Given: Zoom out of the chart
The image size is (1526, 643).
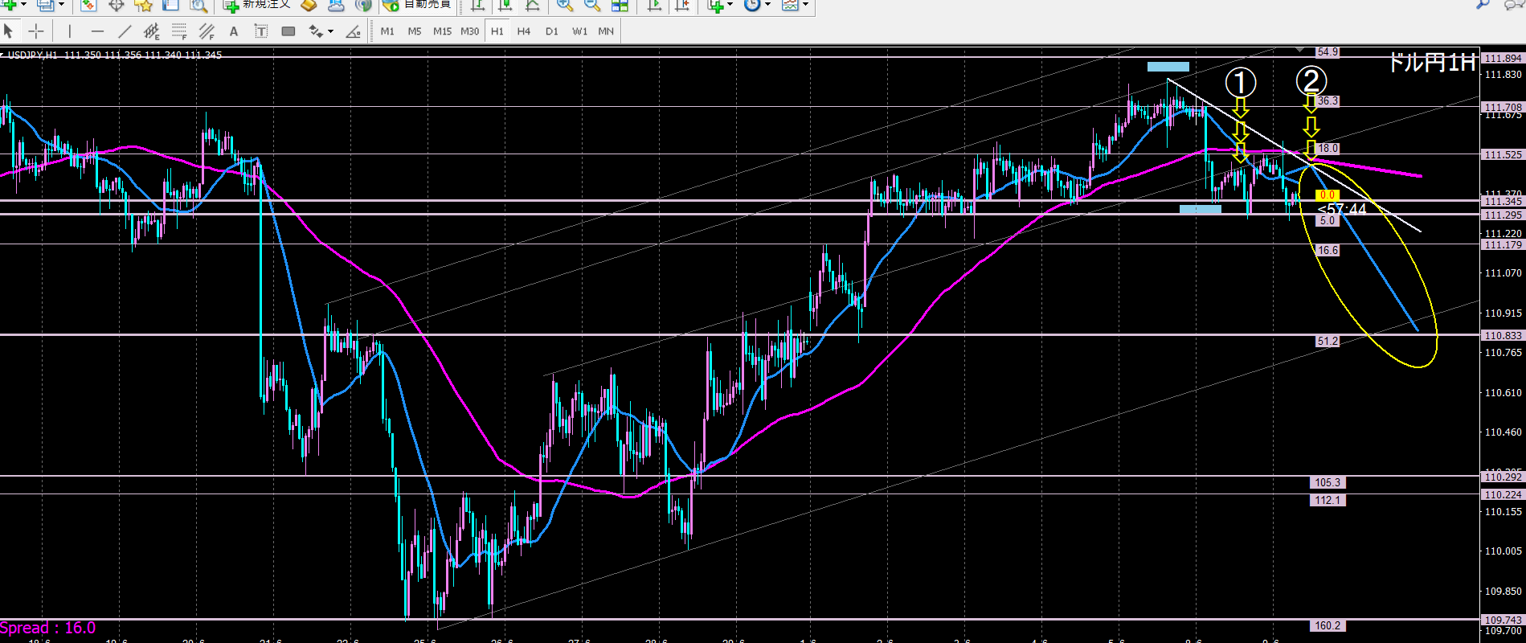Looking at the screenshot, I should click(592, 5).
